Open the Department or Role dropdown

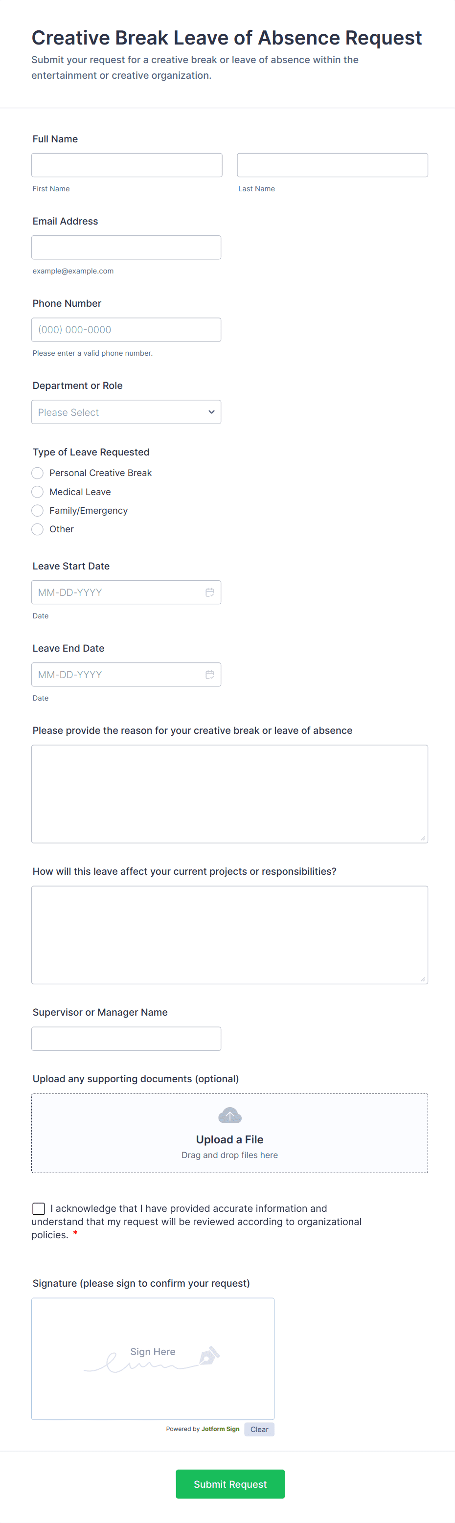tap(126, 412)
